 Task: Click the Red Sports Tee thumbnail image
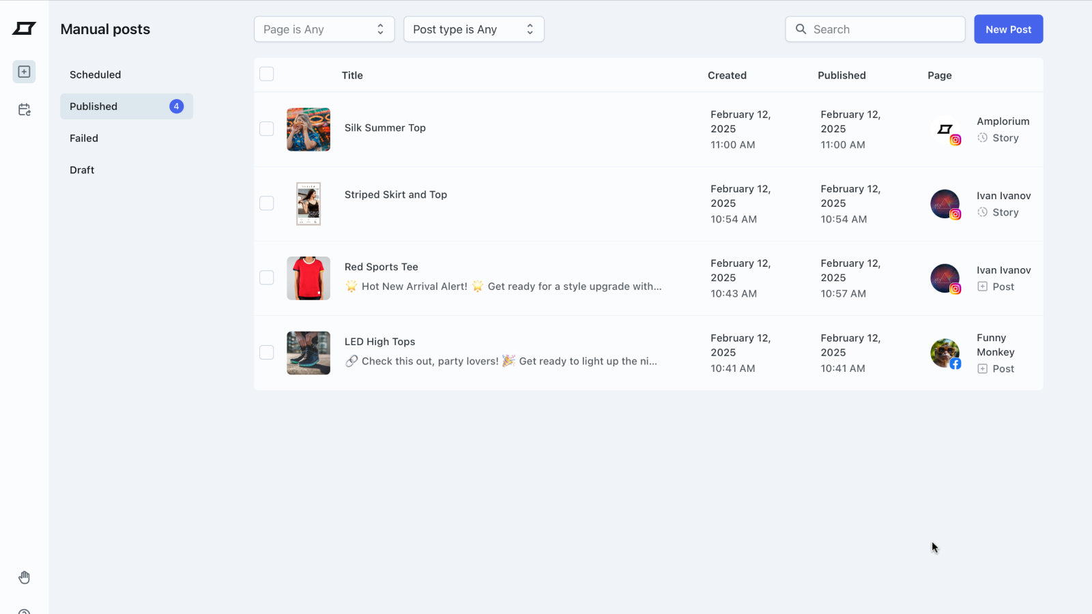[x=308, y=278]
